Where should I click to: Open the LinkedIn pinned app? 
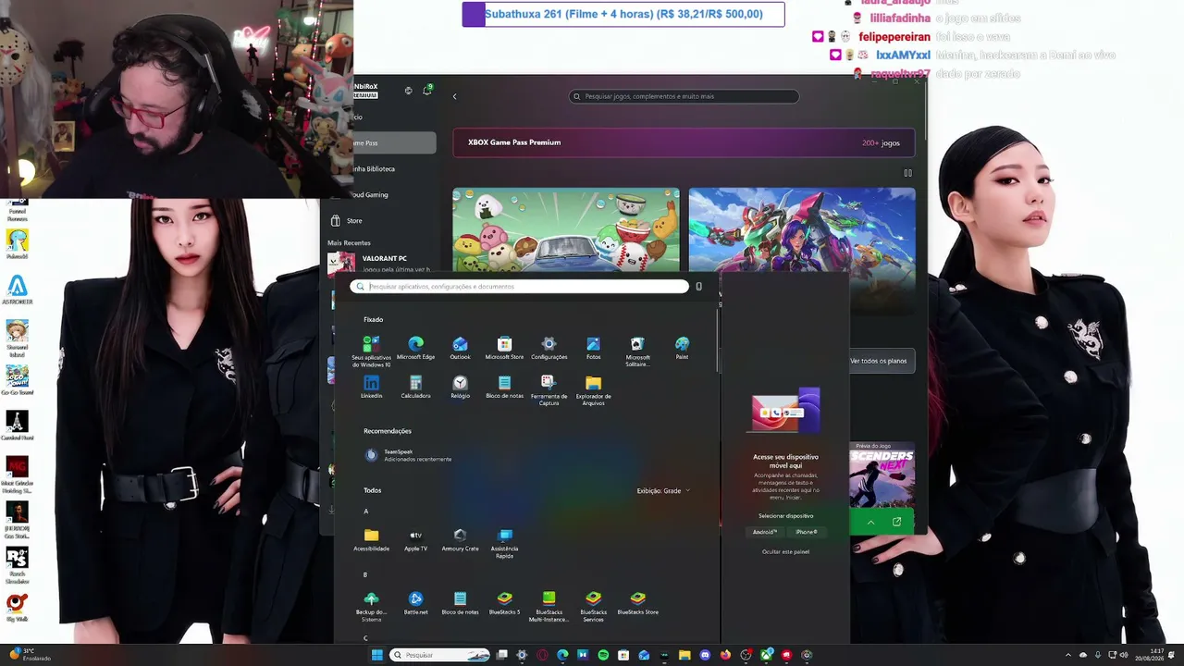coord(371,387)
